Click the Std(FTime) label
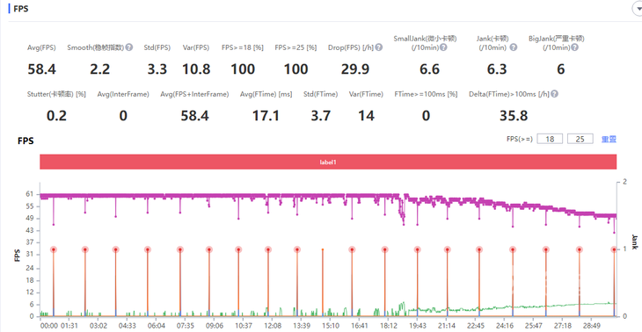 pyautogui.click(x=320, y=95)
